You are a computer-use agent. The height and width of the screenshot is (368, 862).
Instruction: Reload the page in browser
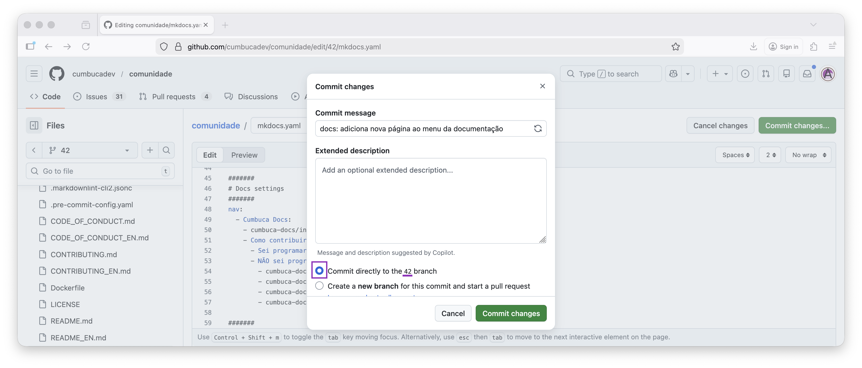pyautogui.click(x=86, y=47)
